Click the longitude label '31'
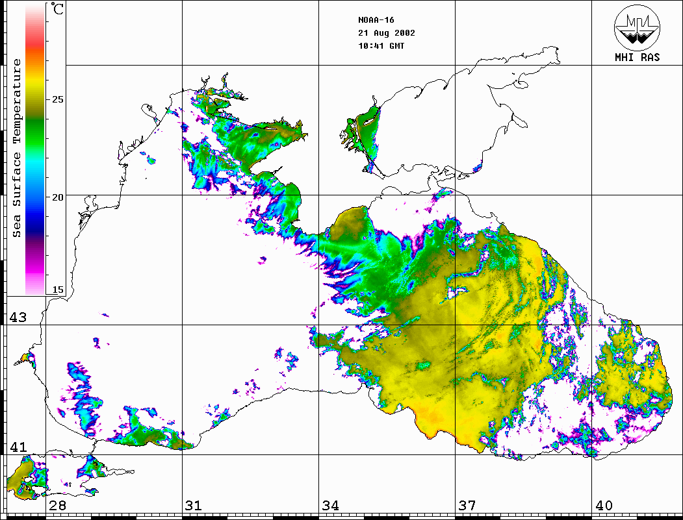Image resolution: width=683 pixels, height=520 pixels. (194, 506)
